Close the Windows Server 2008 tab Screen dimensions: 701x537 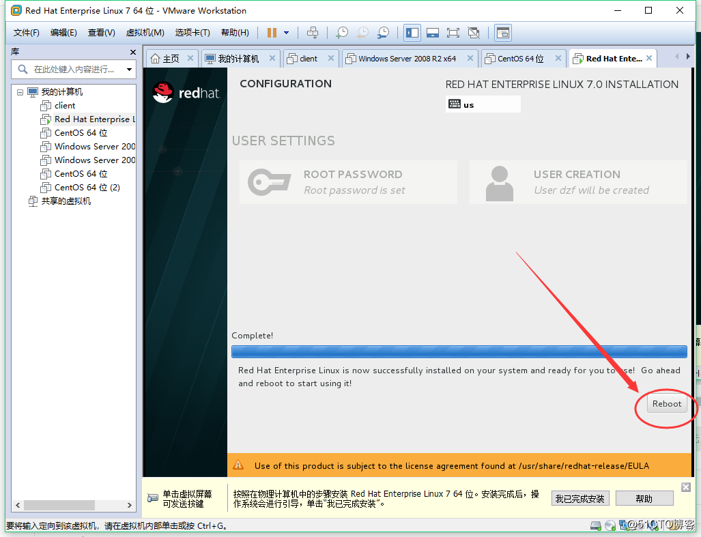pyautogui.click(x=470, y=58)
